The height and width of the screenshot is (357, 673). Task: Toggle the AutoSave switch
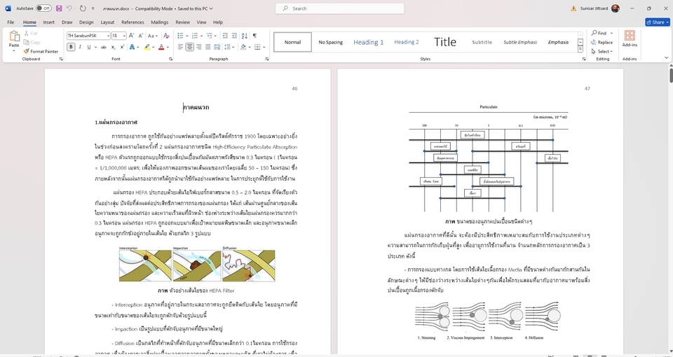pos(43,8)
